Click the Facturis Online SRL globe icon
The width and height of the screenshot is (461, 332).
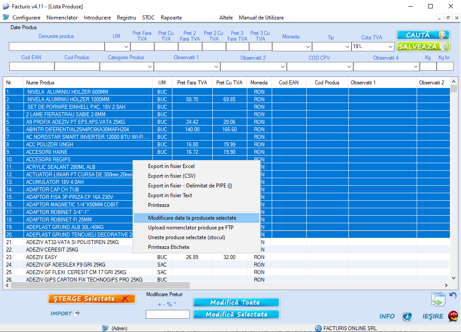318,328
